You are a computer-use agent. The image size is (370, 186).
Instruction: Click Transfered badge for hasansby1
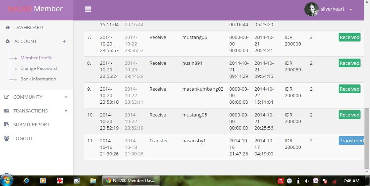[x=351, y=141]
